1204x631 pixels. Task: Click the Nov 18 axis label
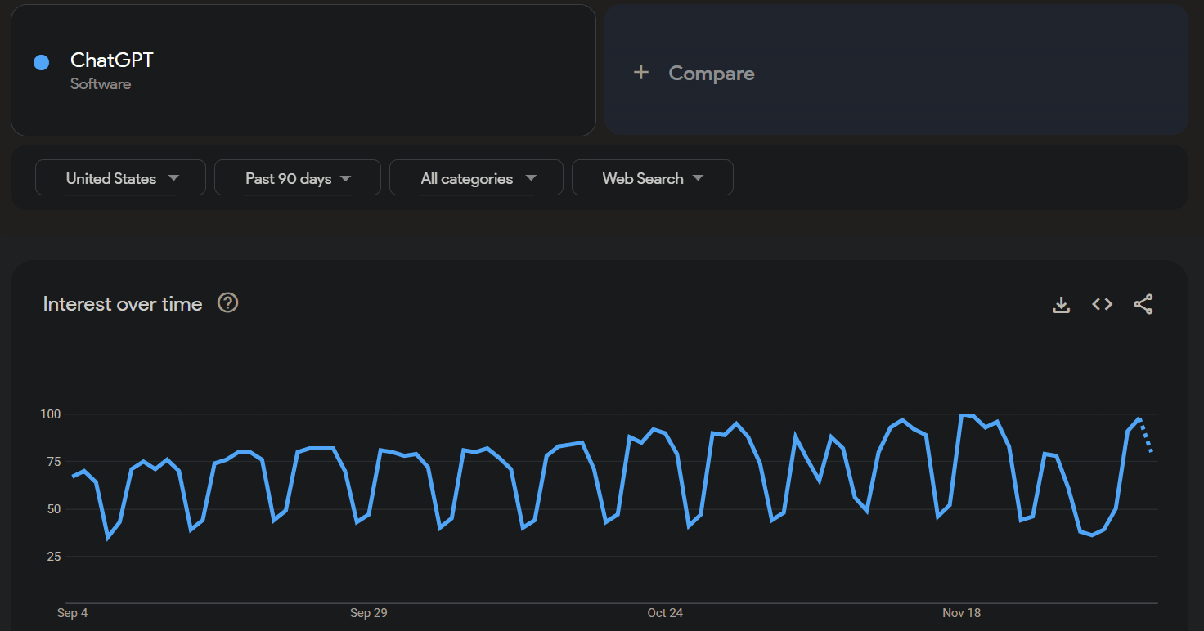[961, 613]
